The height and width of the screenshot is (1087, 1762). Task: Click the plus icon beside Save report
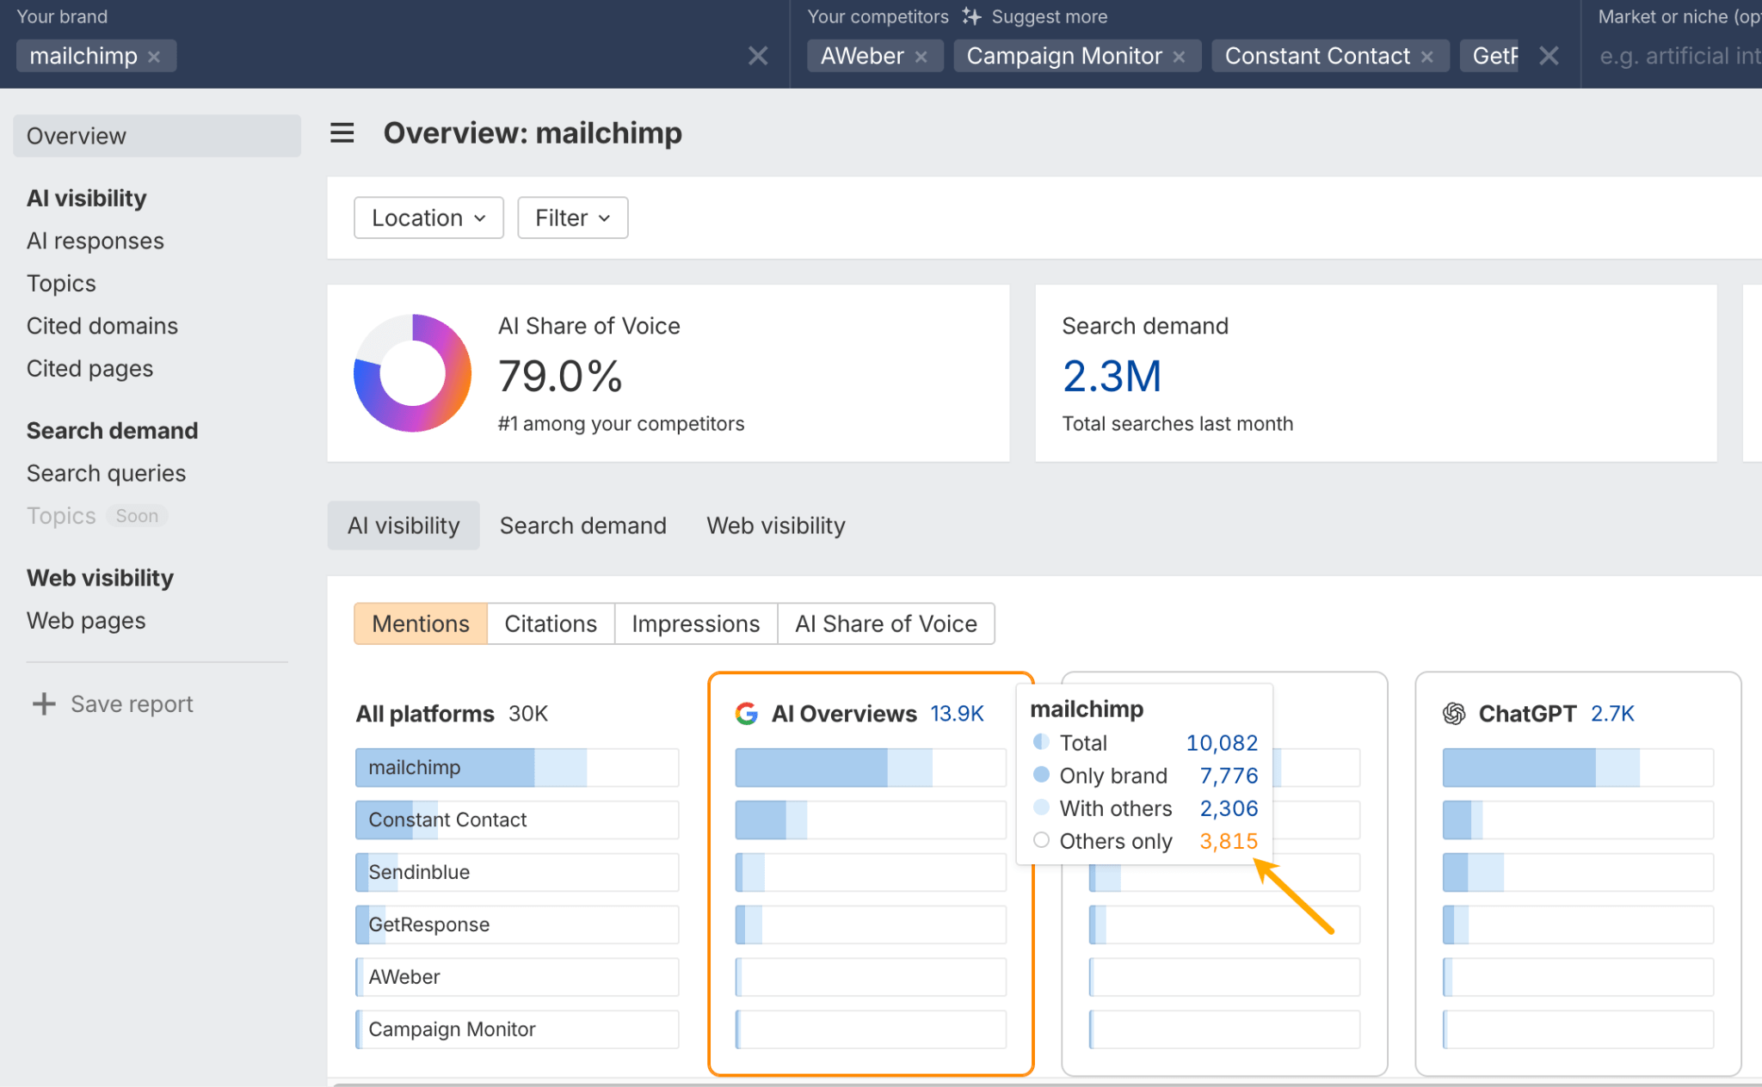42,703
